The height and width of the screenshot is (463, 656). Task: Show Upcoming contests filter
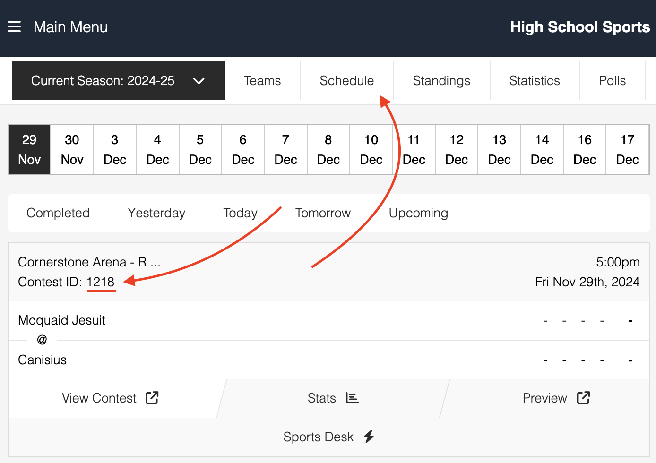[418, 213]
